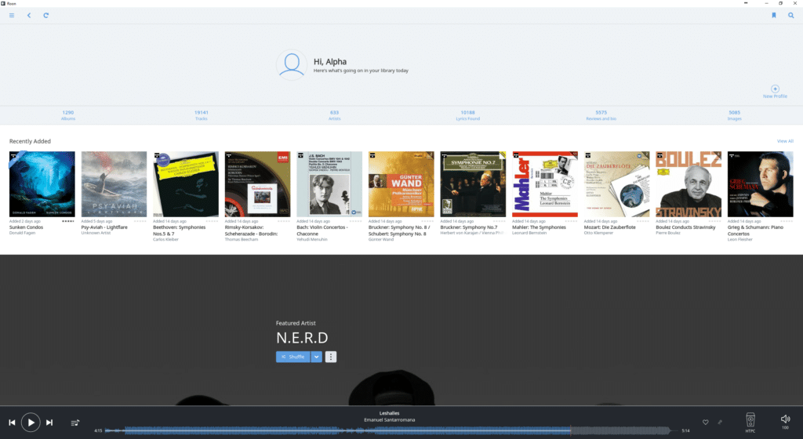Open the Sunken Condos album cover
Image resolution: width=803 pixels, height=439 pixels.
click(42, 184)
